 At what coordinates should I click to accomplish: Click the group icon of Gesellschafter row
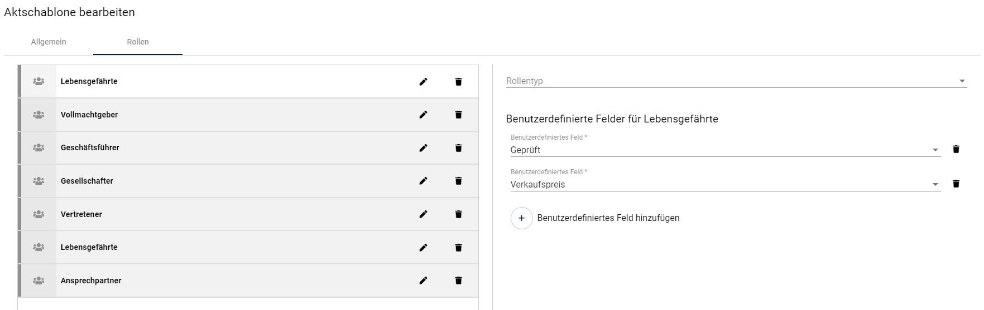[39, 181]
